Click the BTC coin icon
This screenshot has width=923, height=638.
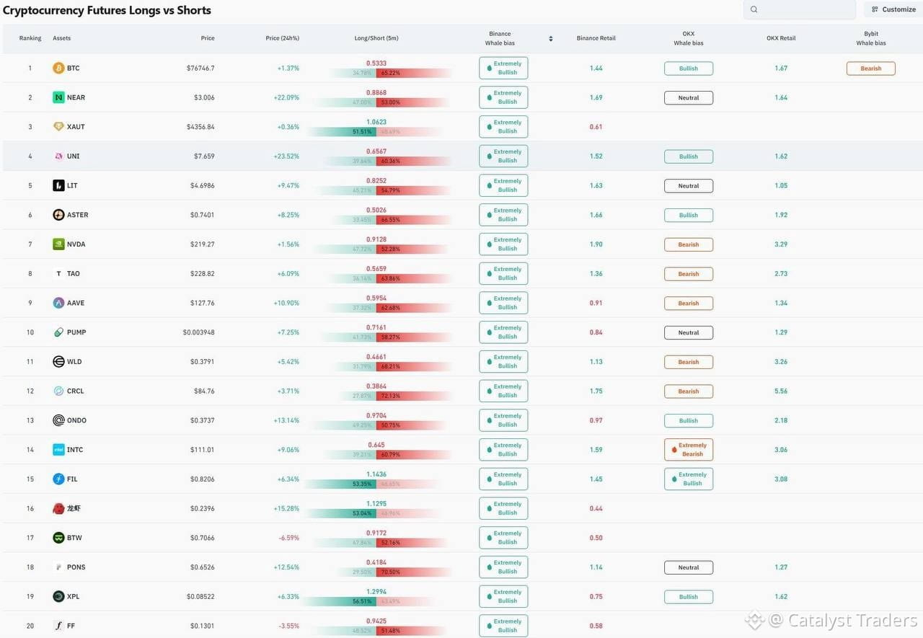[58, 68]
